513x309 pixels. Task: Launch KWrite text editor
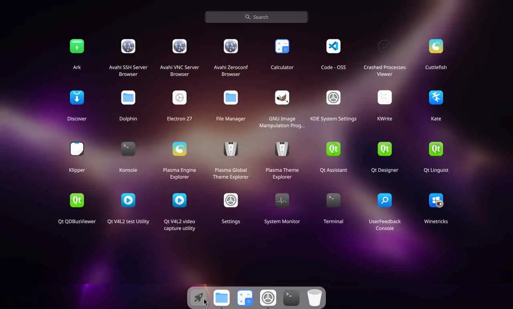coord(385,98)
